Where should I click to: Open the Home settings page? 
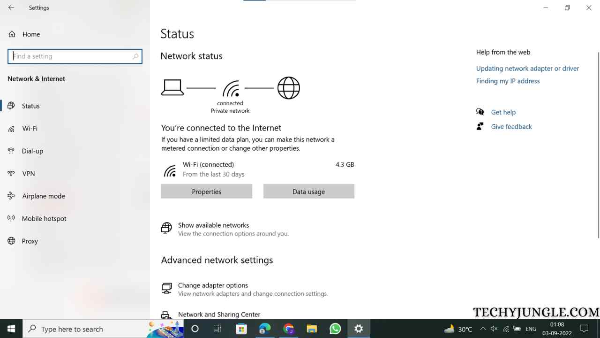click(x=31, y=34)
